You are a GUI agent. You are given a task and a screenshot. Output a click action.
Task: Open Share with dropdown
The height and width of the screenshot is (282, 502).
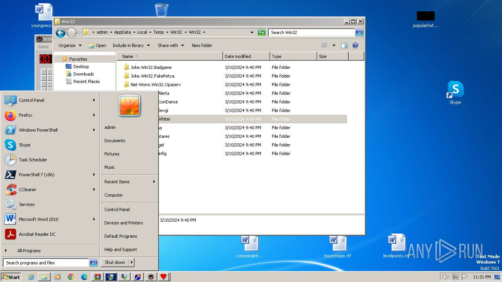(x=171, y=45)
